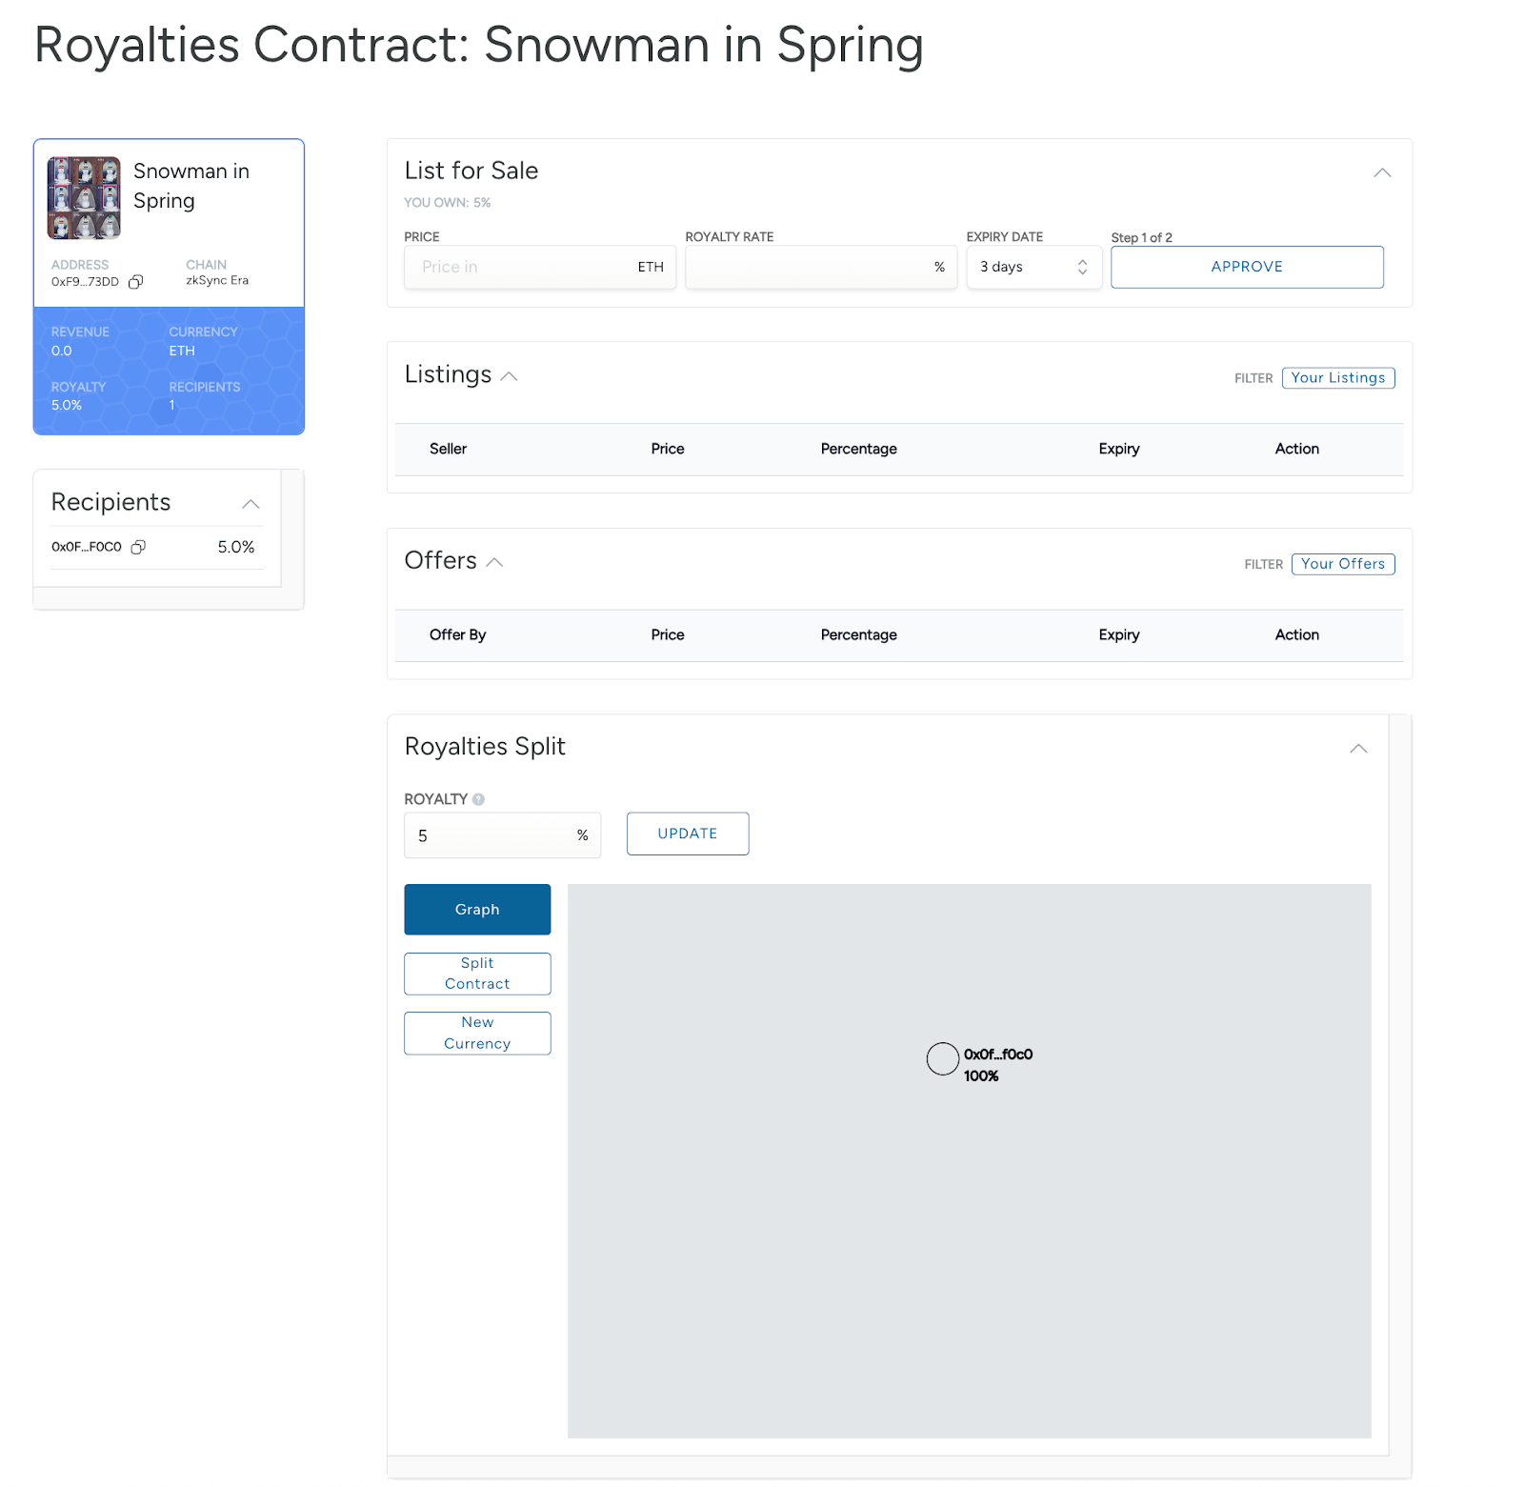The image size is (1524, 1487).
Task: Collapse the Royalties Split panel
Action: (x=1358, y=749)
